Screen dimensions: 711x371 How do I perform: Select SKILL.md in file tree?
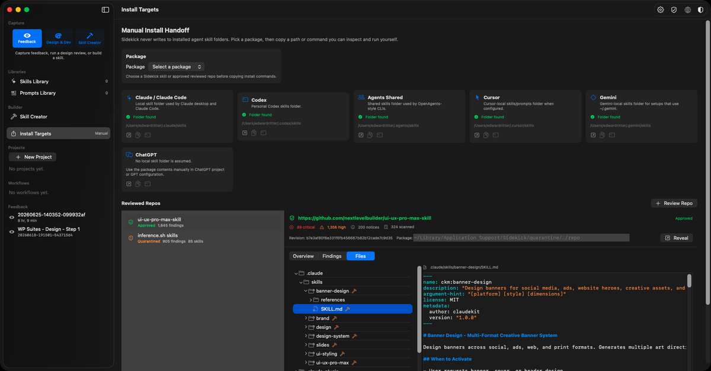pyautogui.click(x=353, y=309)
